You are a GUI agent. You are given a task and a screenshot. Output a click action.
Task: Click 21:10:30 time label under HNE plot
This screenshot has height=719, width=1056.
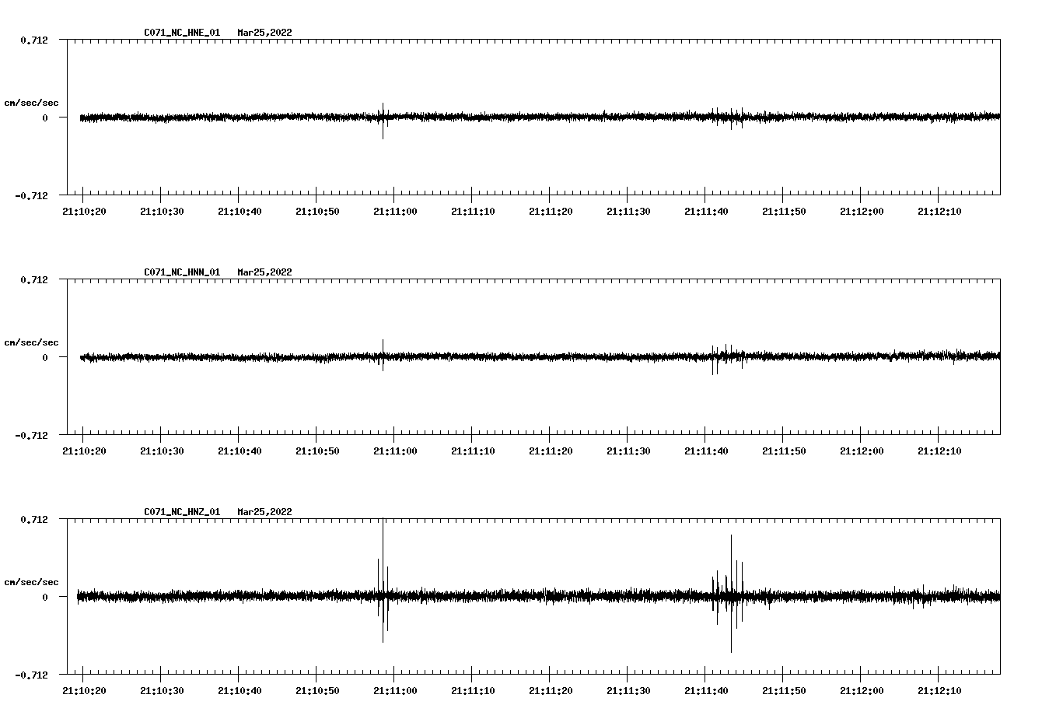tap(162, 212)
